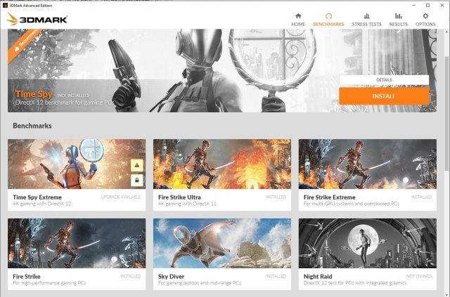Image resolution: width=450 pixels, height=297 pixels.
Task: Open the Time Spy Extreme thumbnail
Action: 77,164
